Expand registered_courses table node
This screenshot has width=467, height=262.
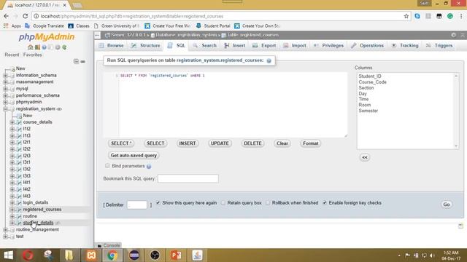12,210
